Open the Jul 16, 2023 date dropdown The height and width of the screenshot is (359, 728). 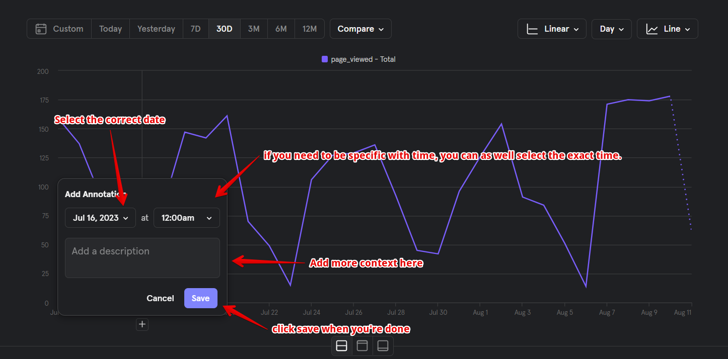tap(100, 218)
